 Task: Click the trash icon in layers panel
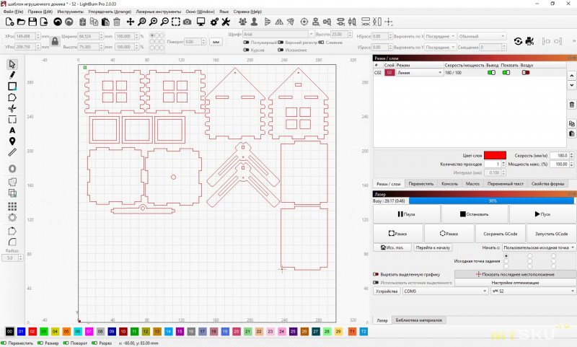click(571, 105)
